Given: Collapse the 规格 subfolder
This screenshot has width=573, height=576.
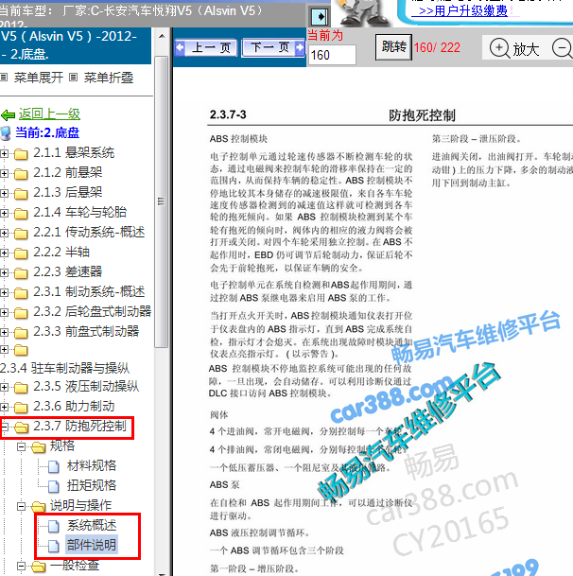Looking at the screenshot, I should pos(22,446).
